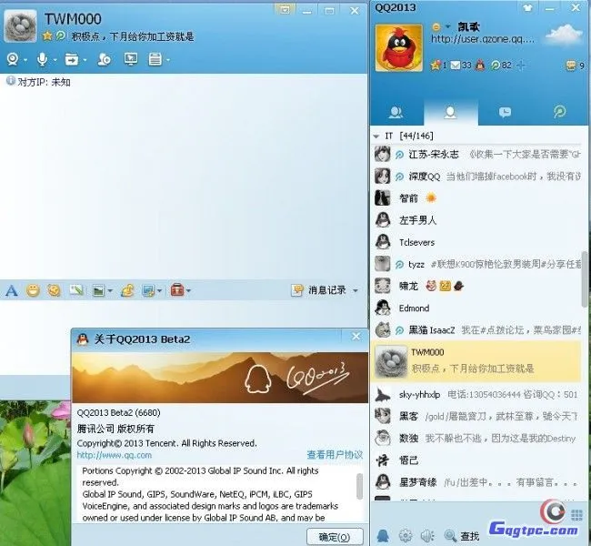Expand the send file dropdown arrow

[85, 60]
